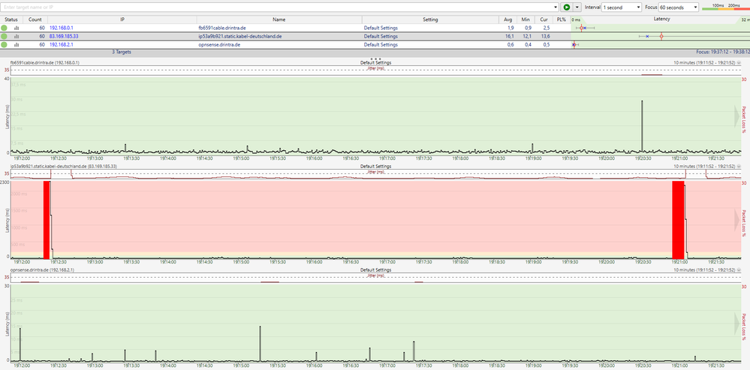This screenshot has height=370, width=750.
Task: Toggle graph icon in the 83.169.185.33 row
Action: point(17,36)
